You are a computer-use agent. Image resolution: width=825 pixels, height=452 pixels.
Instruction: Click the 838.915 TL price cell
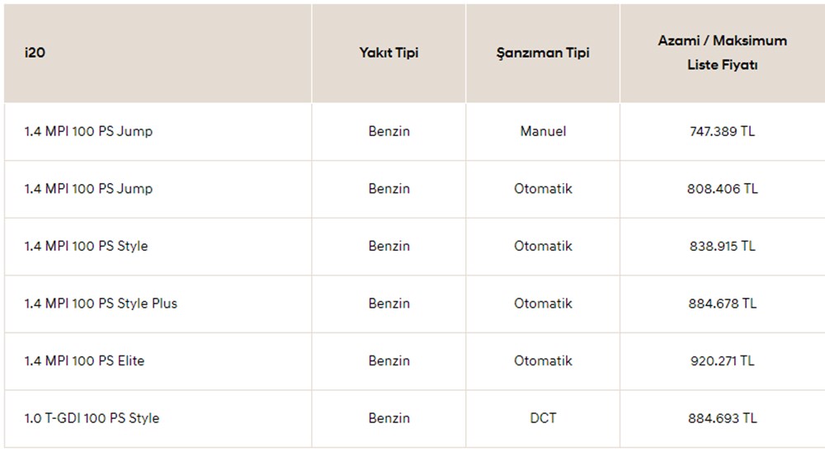pos(722,246)
